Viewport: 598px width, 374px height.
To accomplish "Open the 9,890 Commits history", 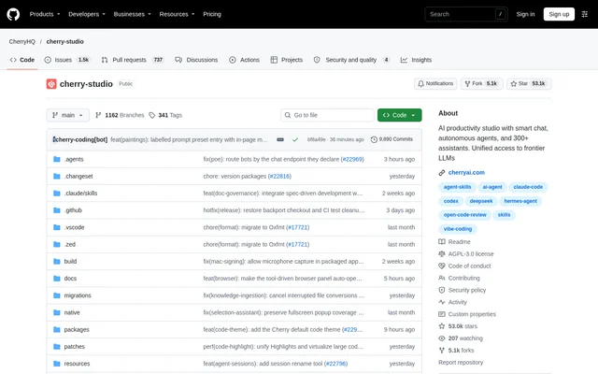I will (x=392, y=139).
